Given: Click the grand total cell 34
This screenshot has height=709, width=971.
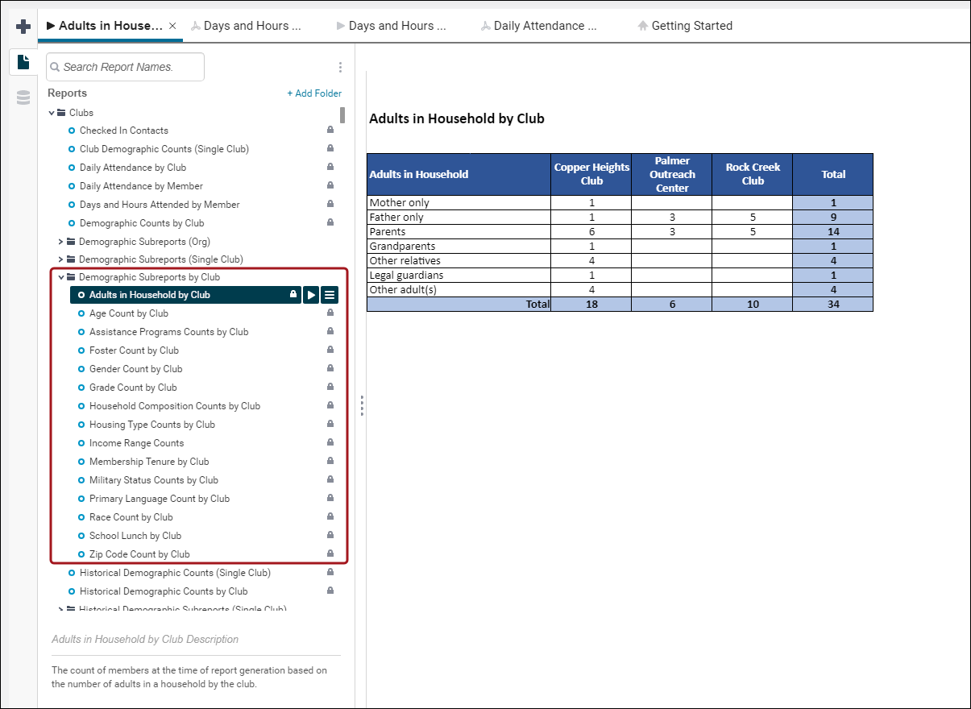Looking at the screenshot, I should click(833, 305).
